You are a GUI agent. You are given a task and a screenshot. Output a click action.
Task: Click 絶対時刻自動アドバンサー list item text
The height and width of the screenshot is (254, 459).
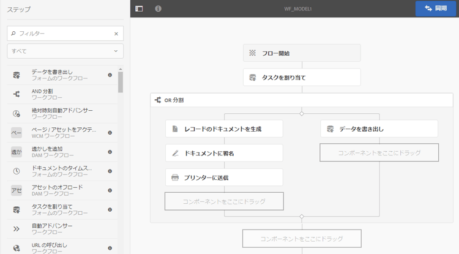click(x=62, y=110)
